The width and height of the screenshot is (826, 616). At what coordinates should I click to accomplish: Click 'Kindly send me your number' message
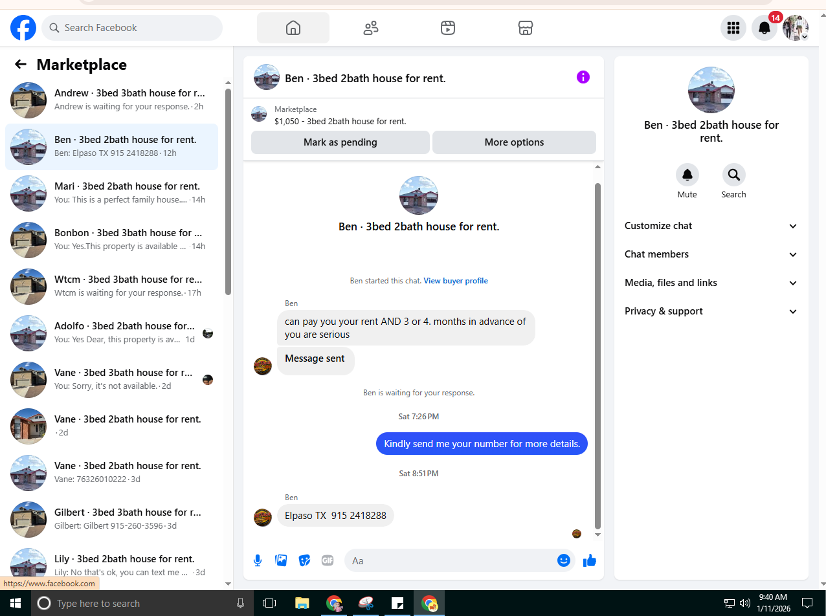pyautogui.click(x=482, y=444)
